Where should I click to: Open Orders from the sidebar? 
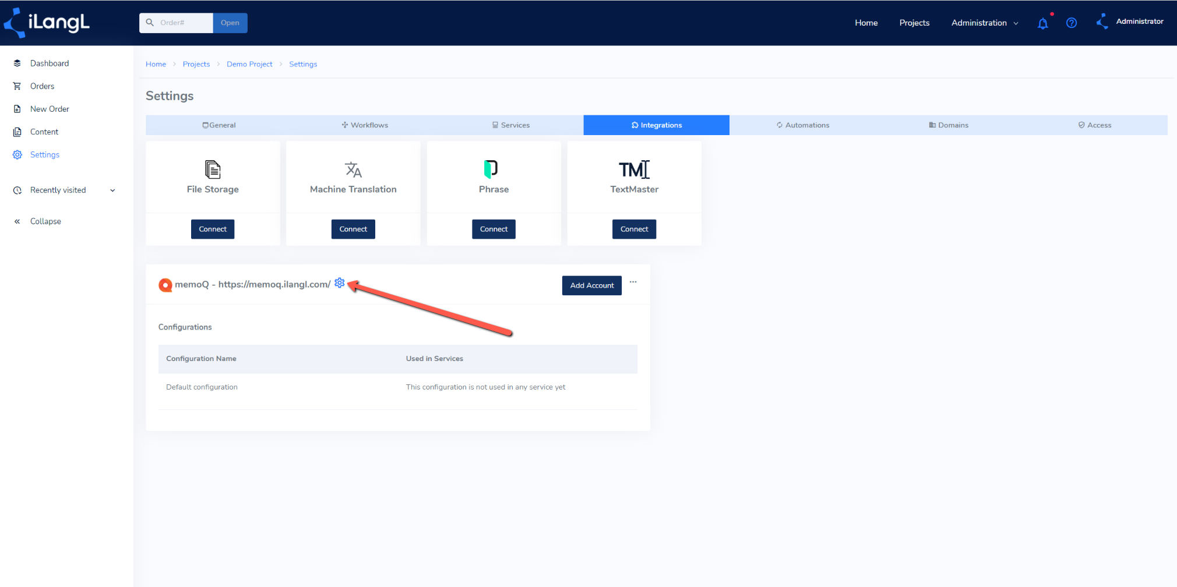tap(42, 86)
